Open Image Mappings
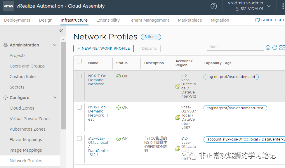The height and width of the screenshot is (168, 285). point(26,150)
